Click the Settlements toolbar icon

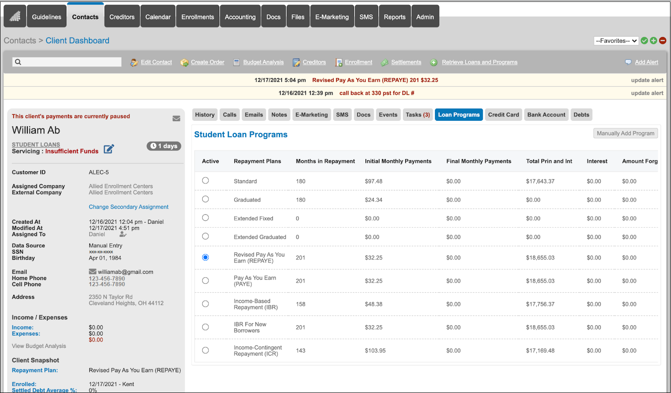(x=385, y=62)
